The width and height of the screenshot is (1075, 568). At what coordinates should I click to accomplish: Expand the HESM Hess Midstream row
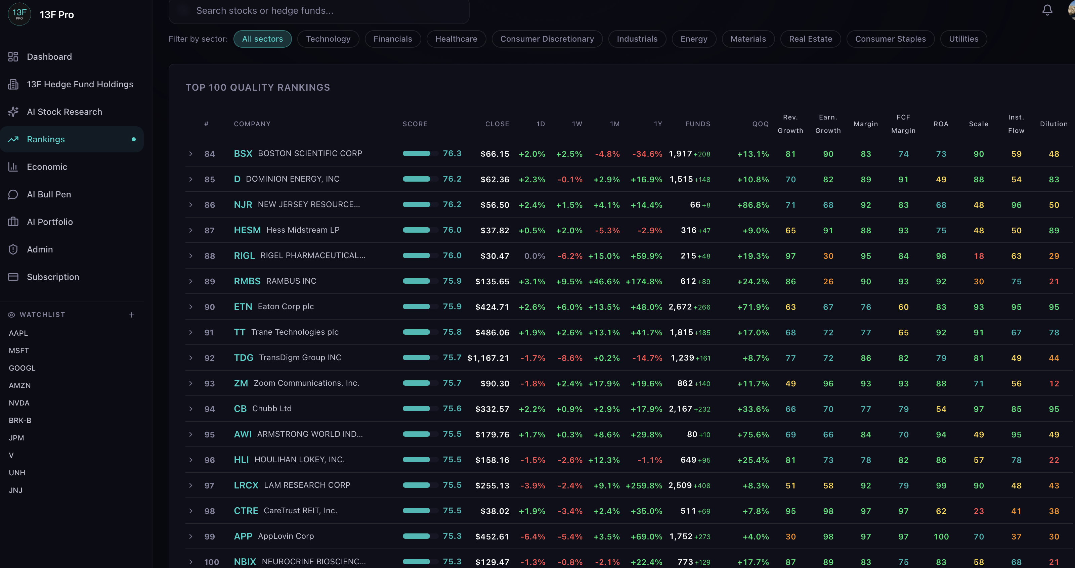[x=191, y=230]
